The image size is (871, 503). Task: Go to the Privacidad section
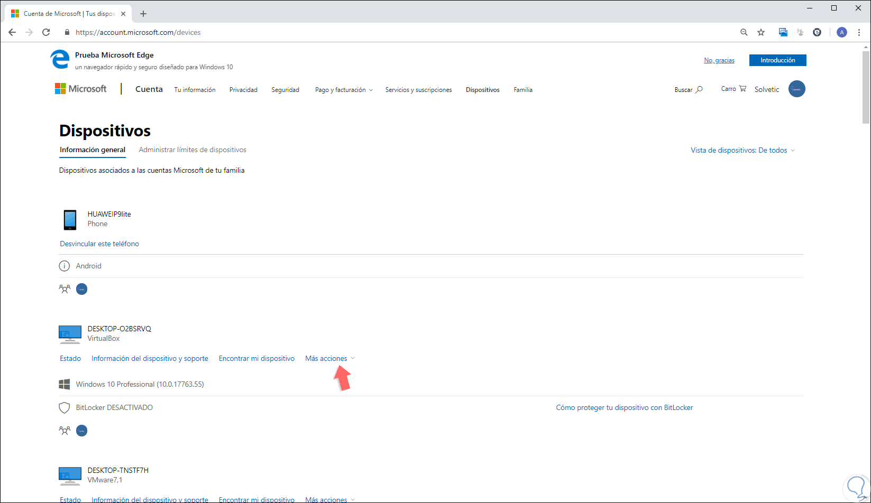(243, 90)
